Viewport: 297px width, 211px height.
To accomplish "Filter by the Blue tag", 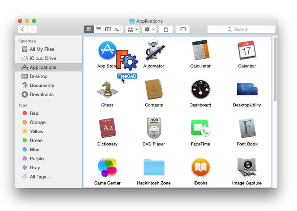I will tap(49, 150).
